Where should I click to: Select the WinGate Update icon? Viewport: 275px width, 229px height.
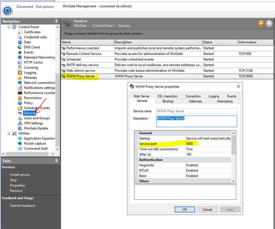point(20,128)
